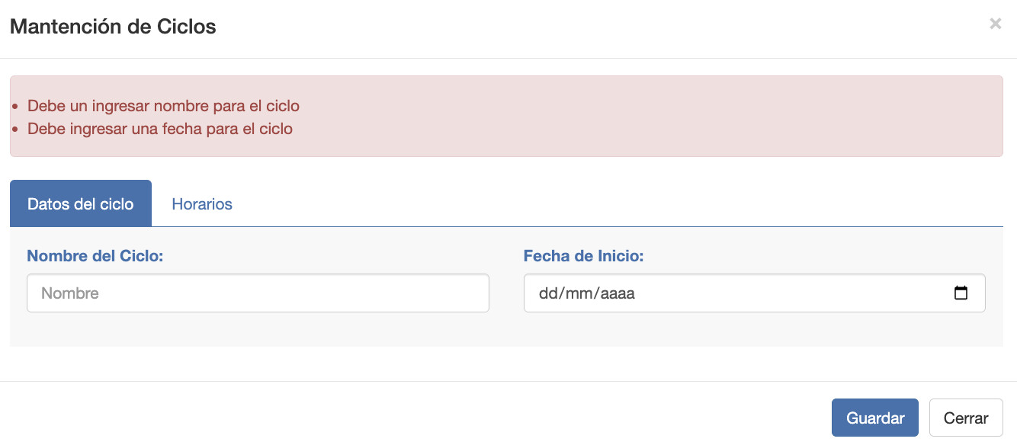Image resolution: width=1017 pixels, height=445 pixels.
Task: Click the Nombre del Ciclo label
Action: point(95,256)
